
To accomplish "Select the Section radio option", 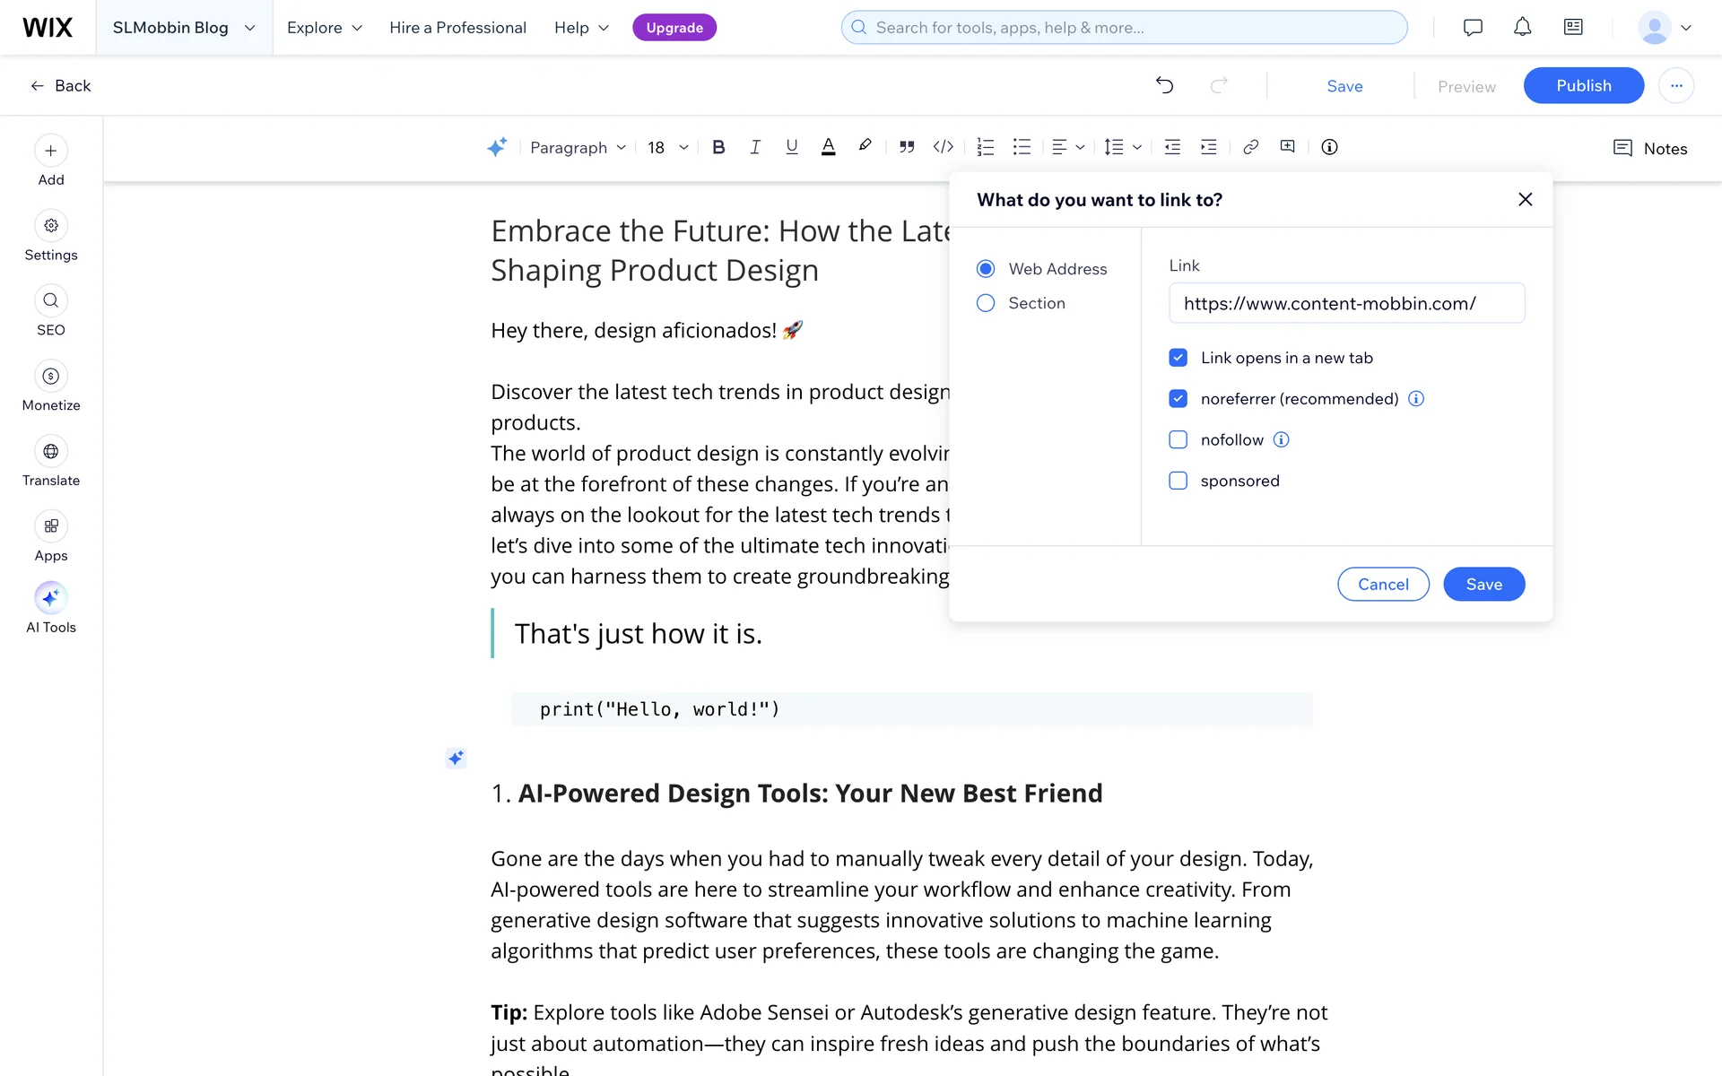I will (986, 303).
